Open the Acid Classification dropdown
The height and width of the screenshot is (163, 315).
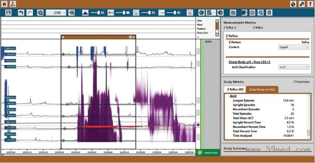click(294, 67)
